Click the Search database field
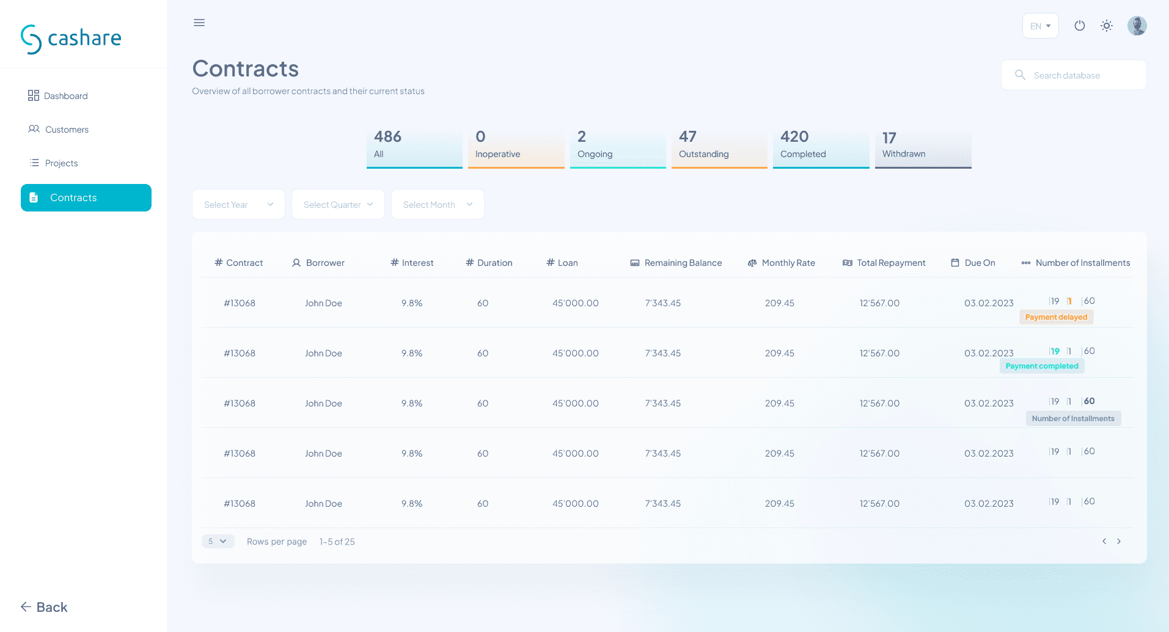This screenshot has height=632, width=1169. (x=1074, y=75)
